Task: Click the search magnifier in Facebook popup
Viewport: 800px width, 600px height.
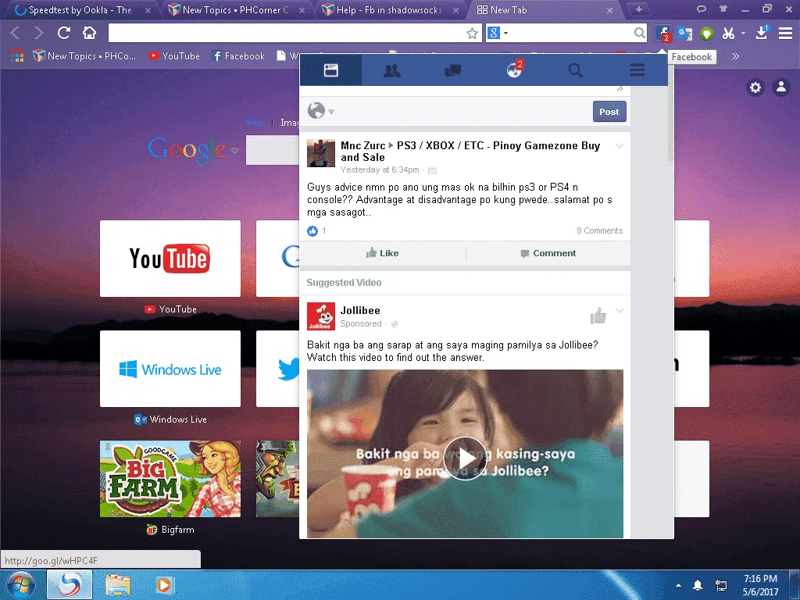Action: click(576, 70)
